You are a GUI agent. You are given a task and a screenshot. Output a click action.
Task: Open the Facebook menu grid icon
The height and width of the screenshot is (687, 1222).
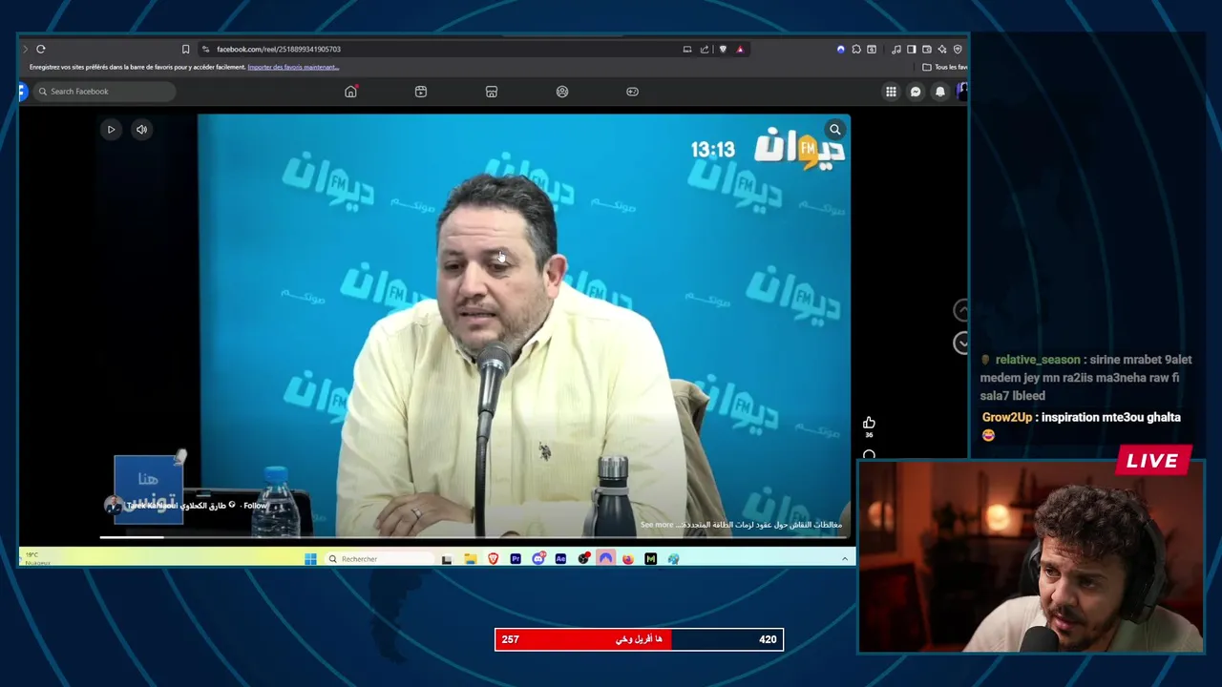click(891, 92)
